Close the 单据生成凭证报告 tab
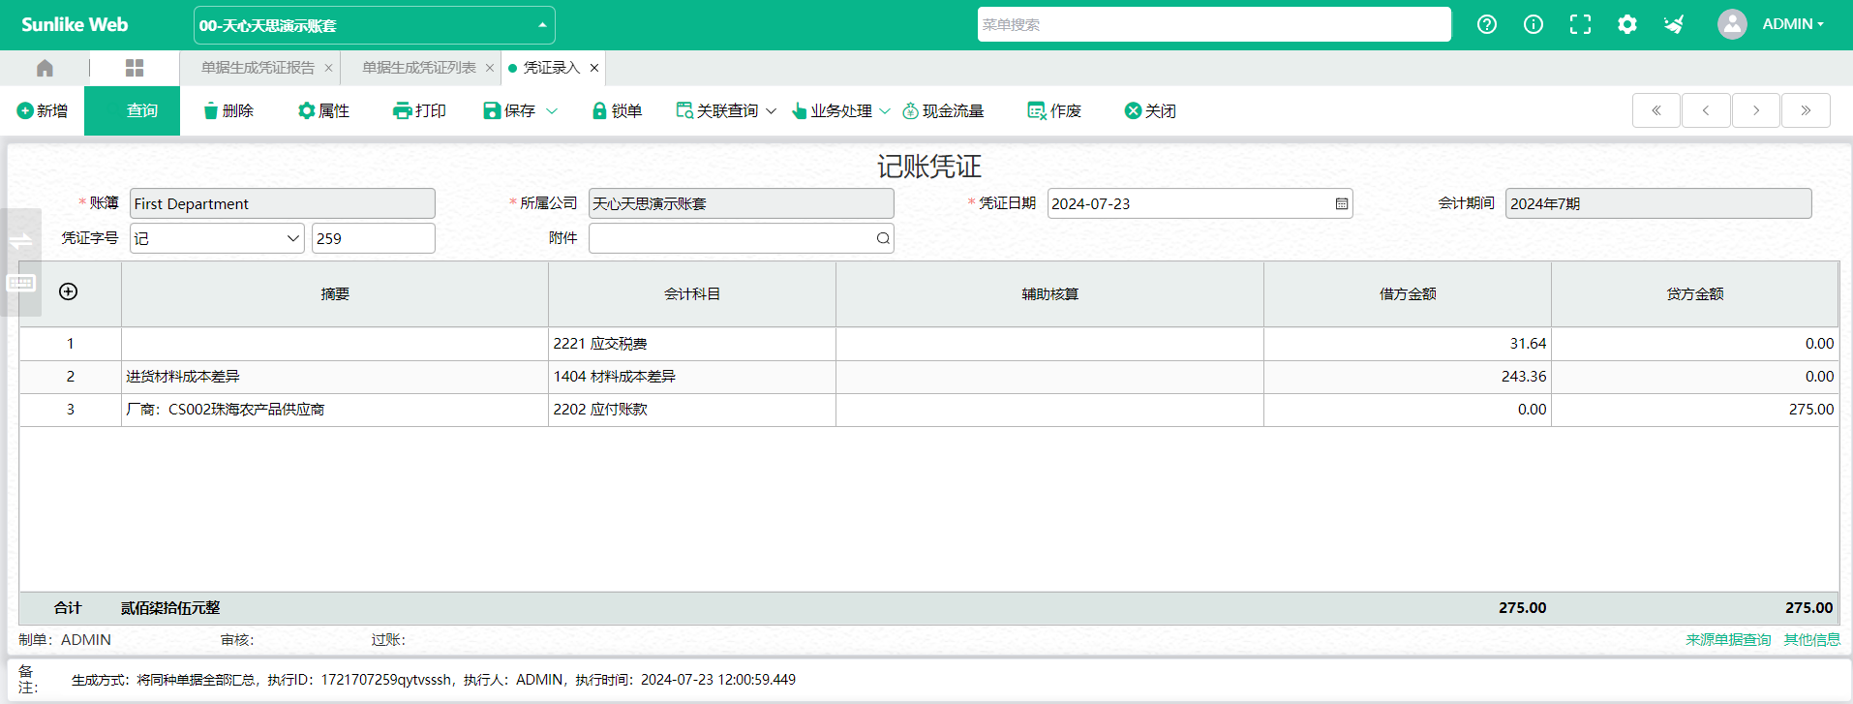The width and height of the screenshot is (1853, 704). click(x=328, y=68)
